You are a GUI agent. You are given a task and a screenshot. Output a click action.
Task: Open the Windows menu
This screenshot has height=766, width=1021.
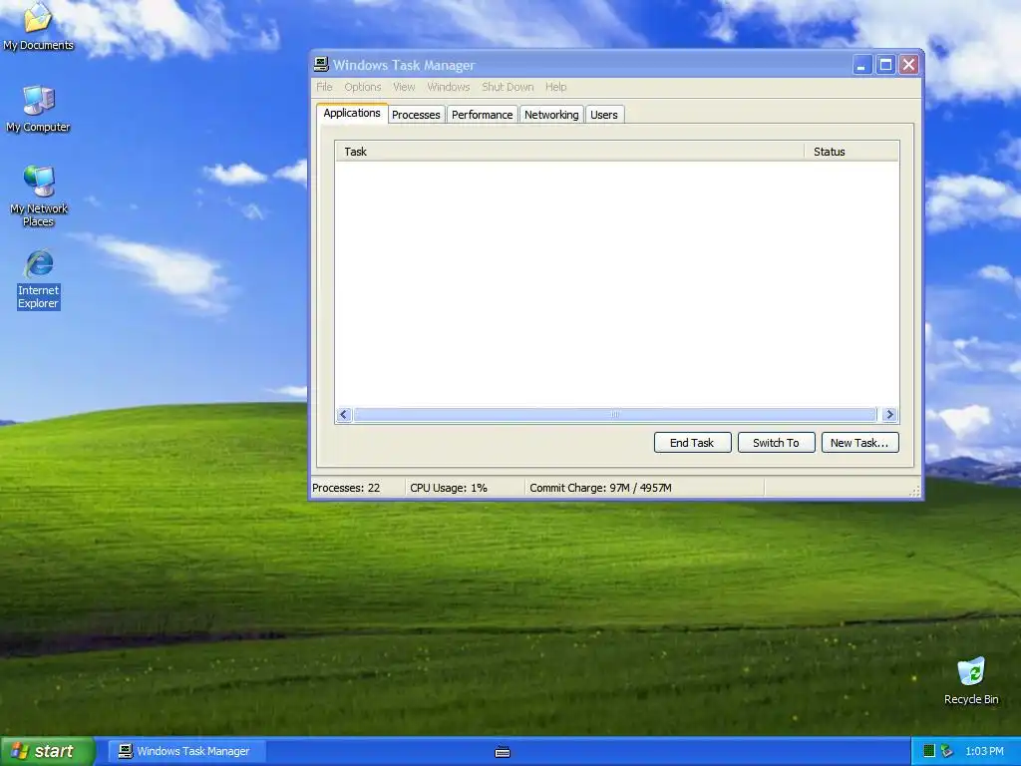coord(448,87)
